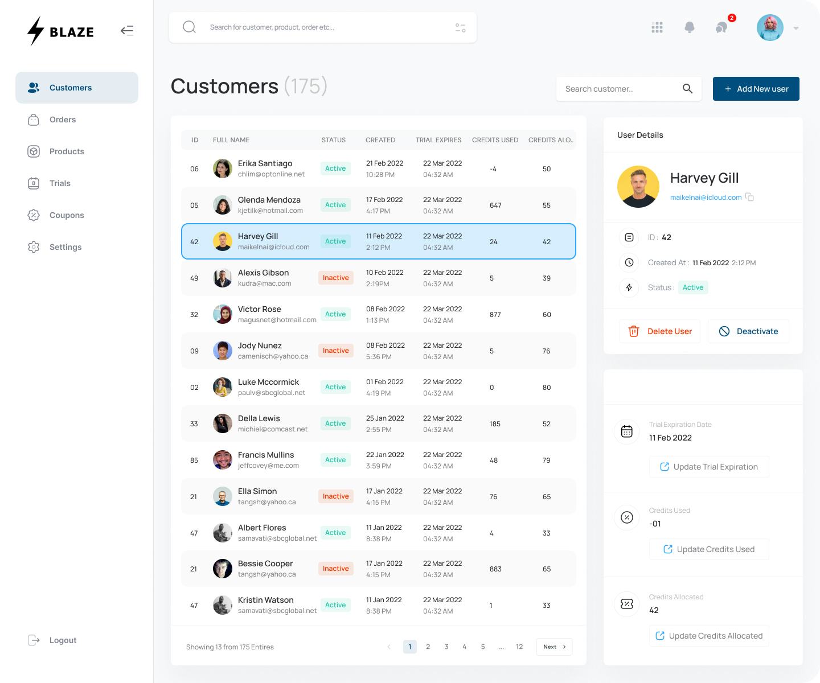Click the Add New user button

tap(756, 89)
